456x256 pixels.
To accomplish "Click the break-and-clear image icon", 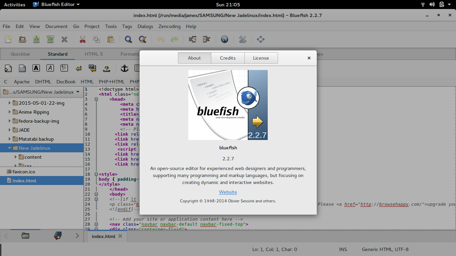I will pos(92,68).
